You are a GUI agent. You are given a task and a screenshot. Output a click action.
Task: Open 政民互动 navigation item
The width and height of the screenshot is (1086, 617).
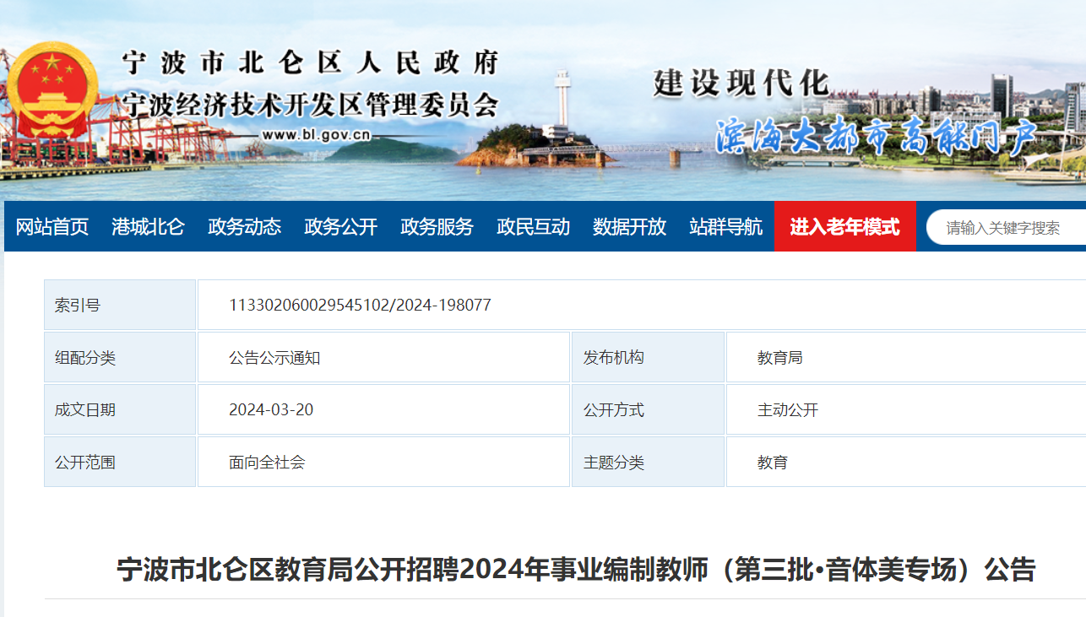point(533,226)
